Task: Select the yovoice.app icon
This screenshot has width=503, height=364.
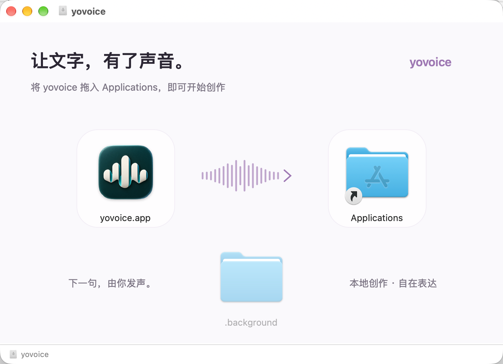Action: point(126,172)
